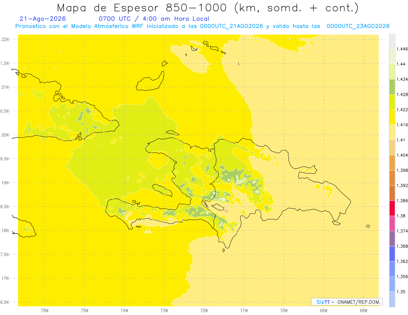Click the longitude label "71W"
408x315 pixels.
coord(244,310)
